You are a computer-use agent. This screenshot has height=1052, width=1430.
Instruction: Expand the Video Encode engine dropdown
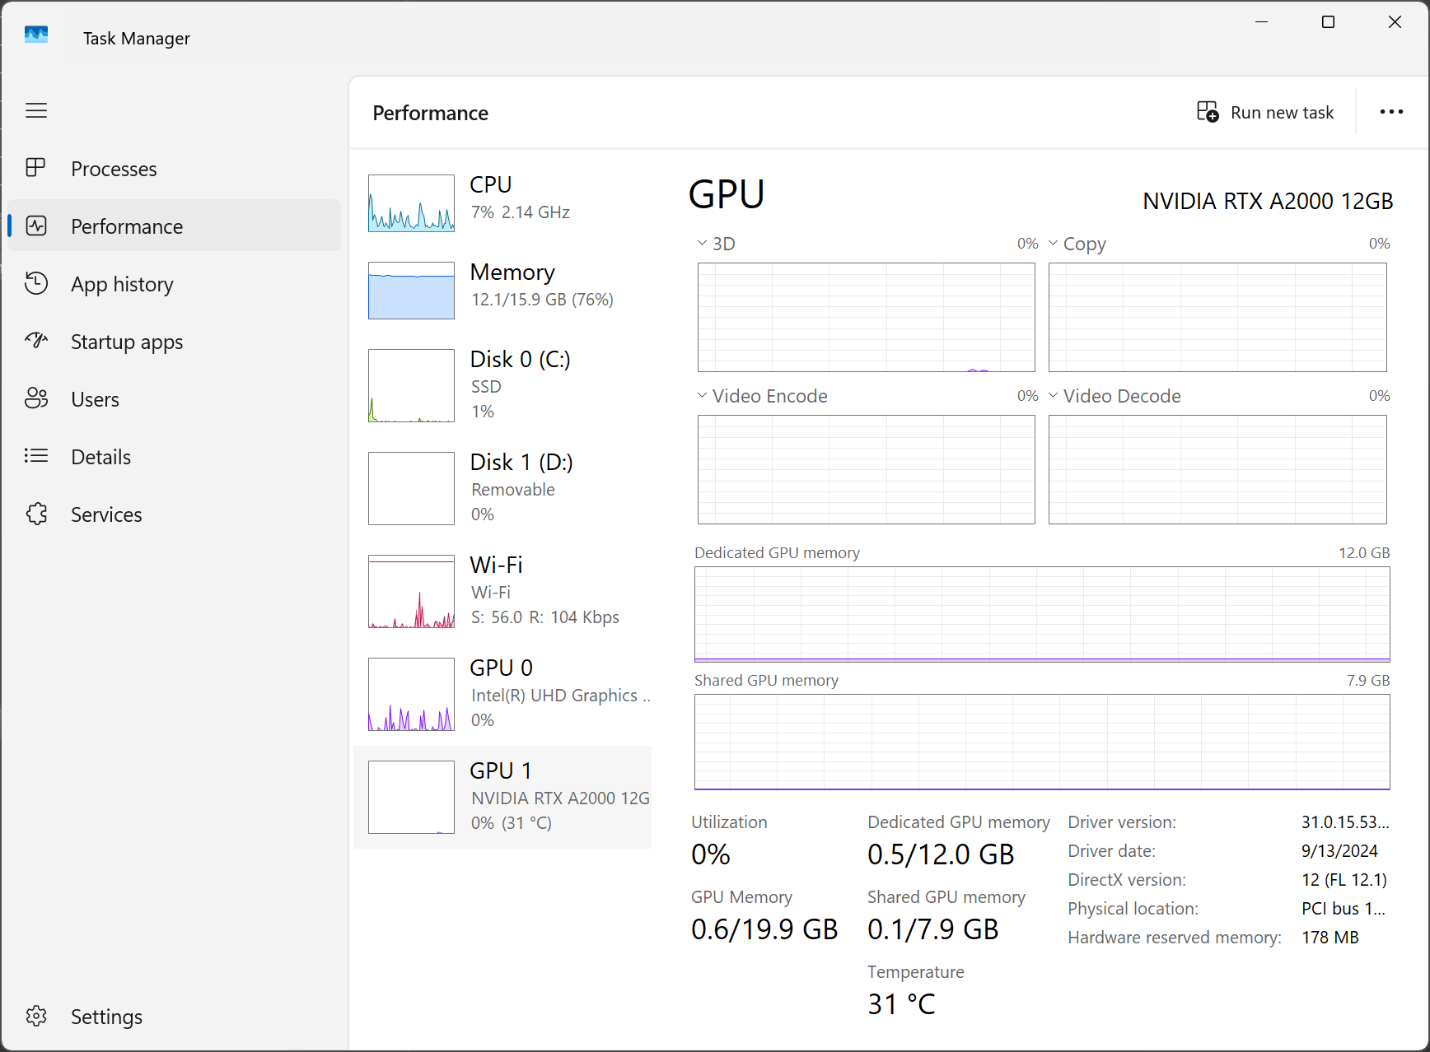tap(702, 395)
